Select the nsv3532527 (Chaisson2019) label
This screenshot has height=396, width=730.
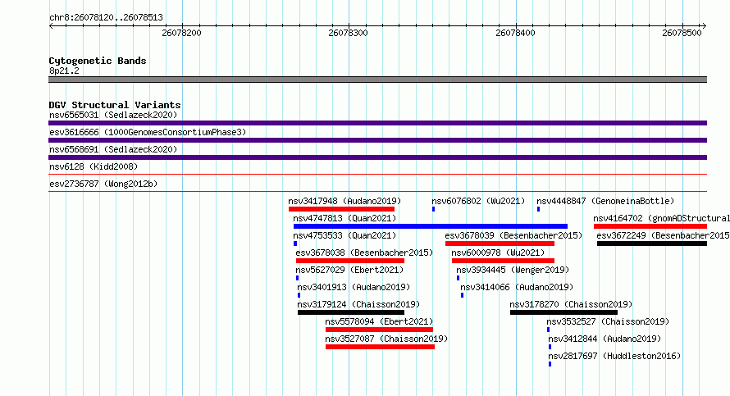pyautogui.click(x=608, y=321)
